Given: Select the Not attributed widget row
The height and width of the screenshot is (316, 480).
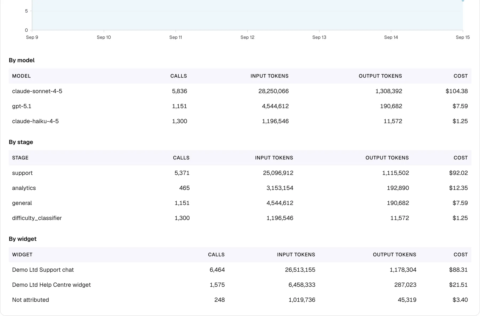Looking at the screenshot, I should tap(240, 300).
